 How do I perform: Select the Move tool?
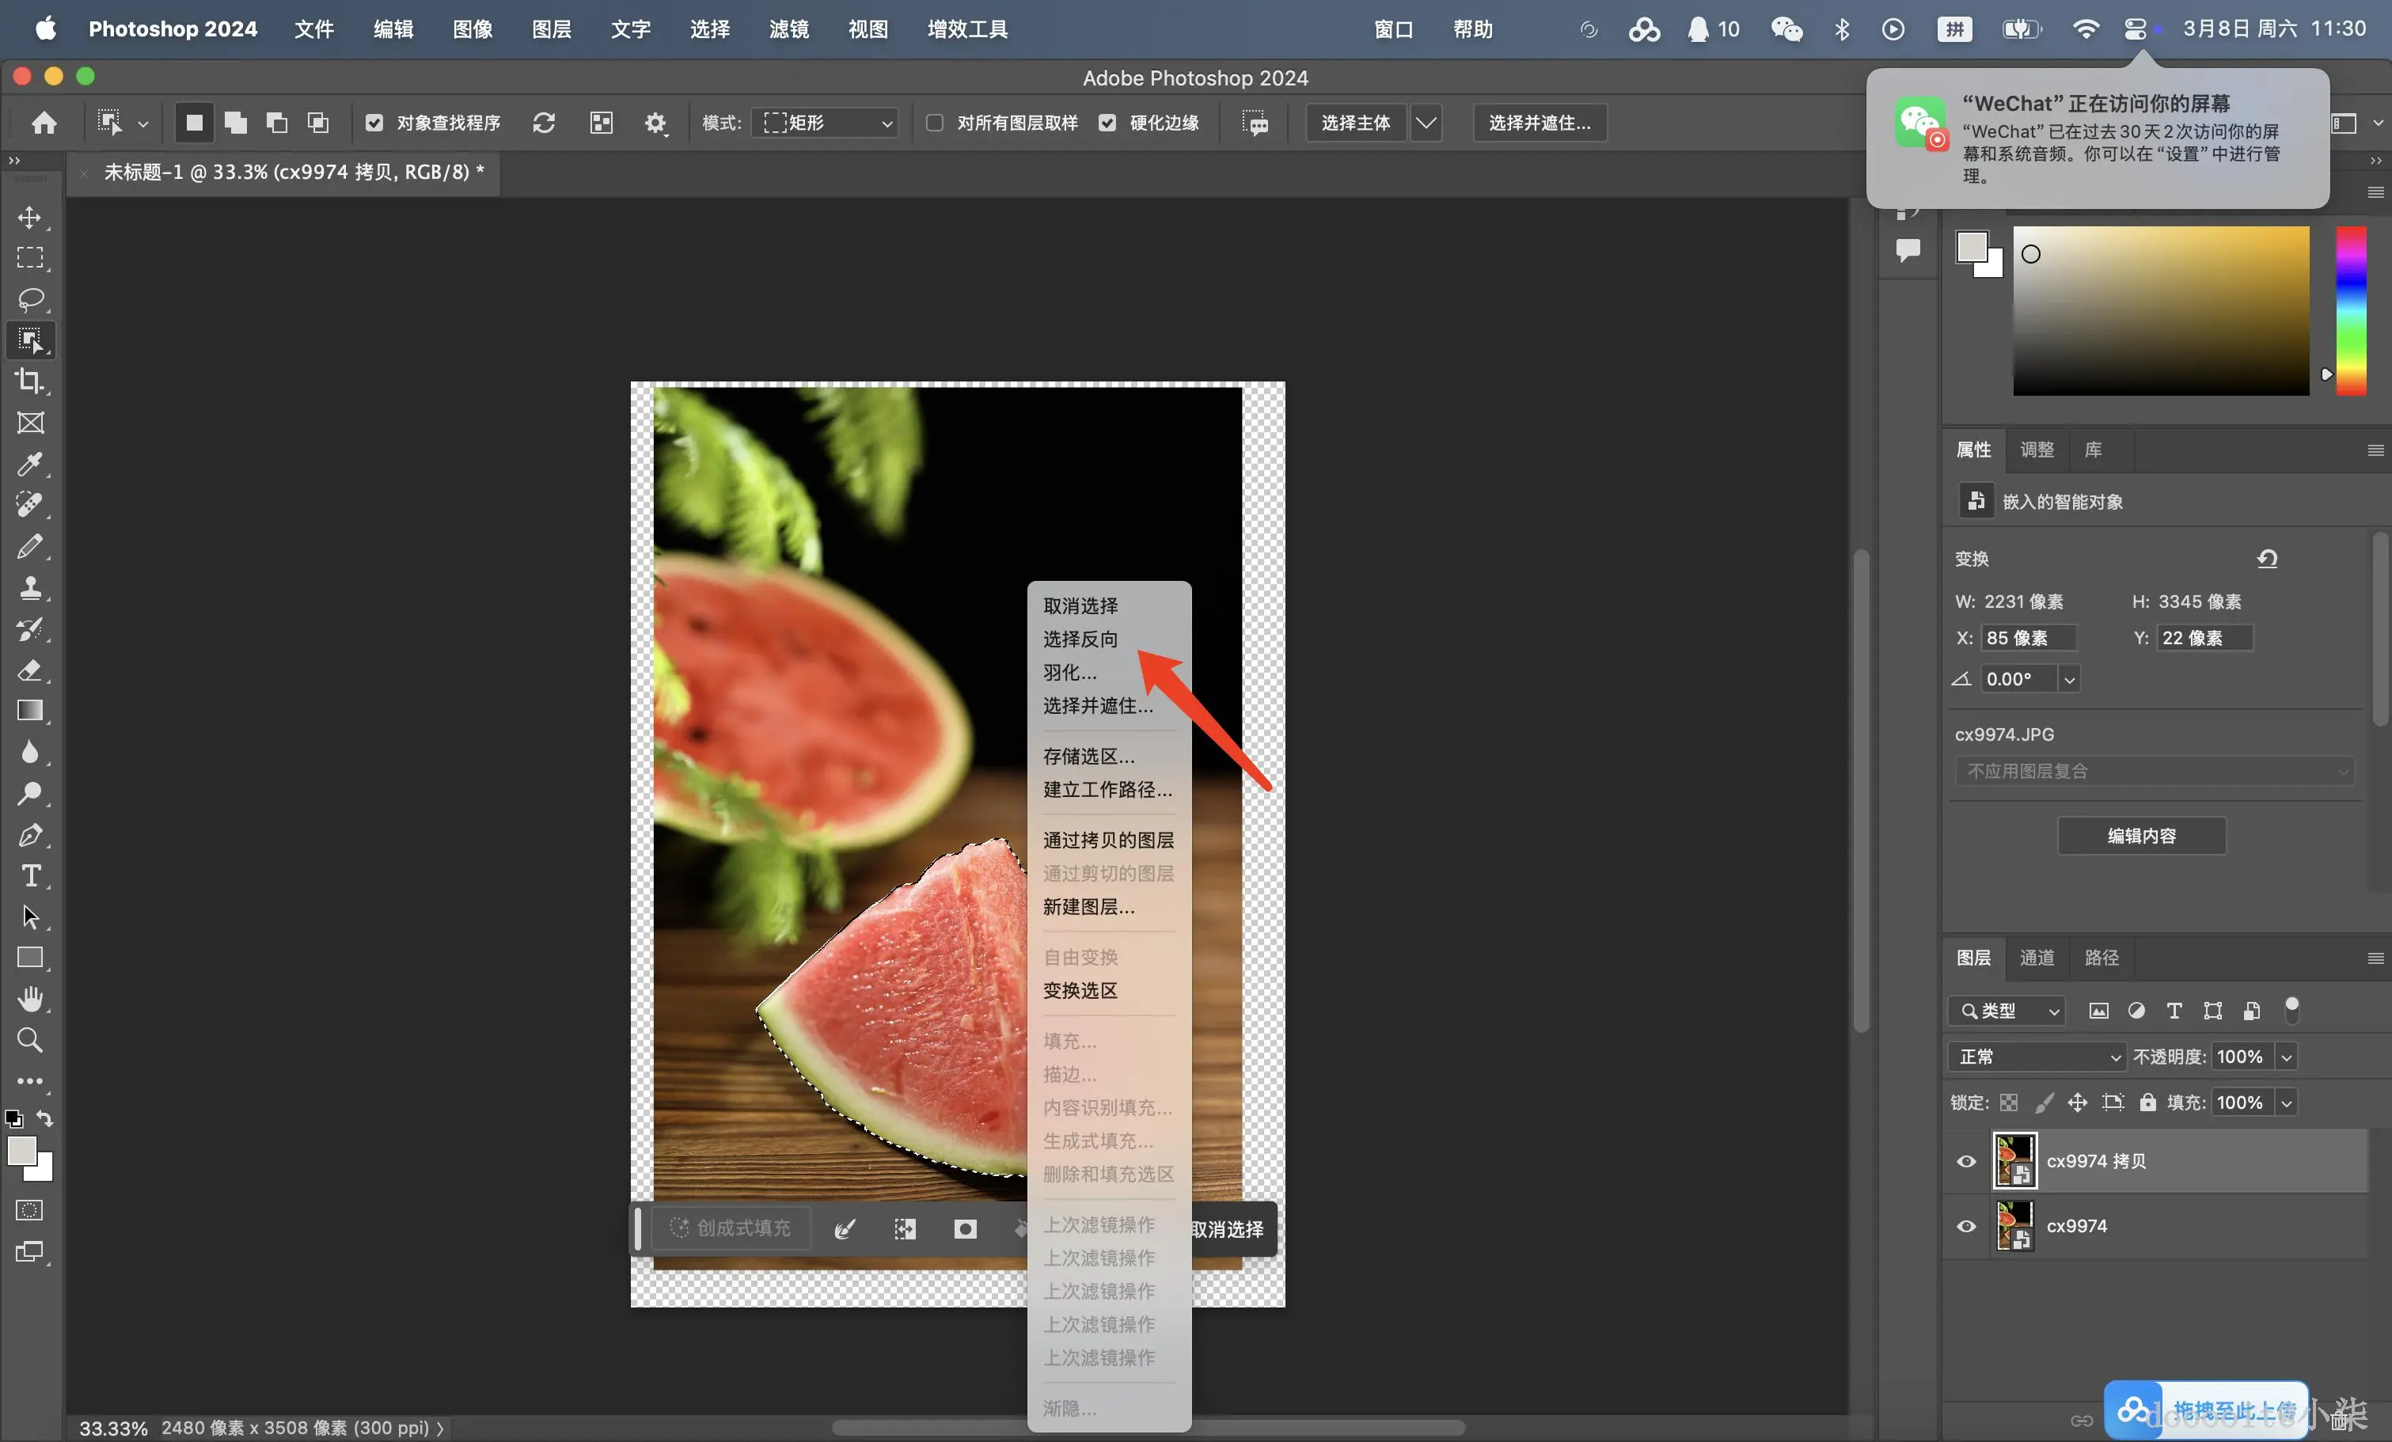(x=29, y=218)
